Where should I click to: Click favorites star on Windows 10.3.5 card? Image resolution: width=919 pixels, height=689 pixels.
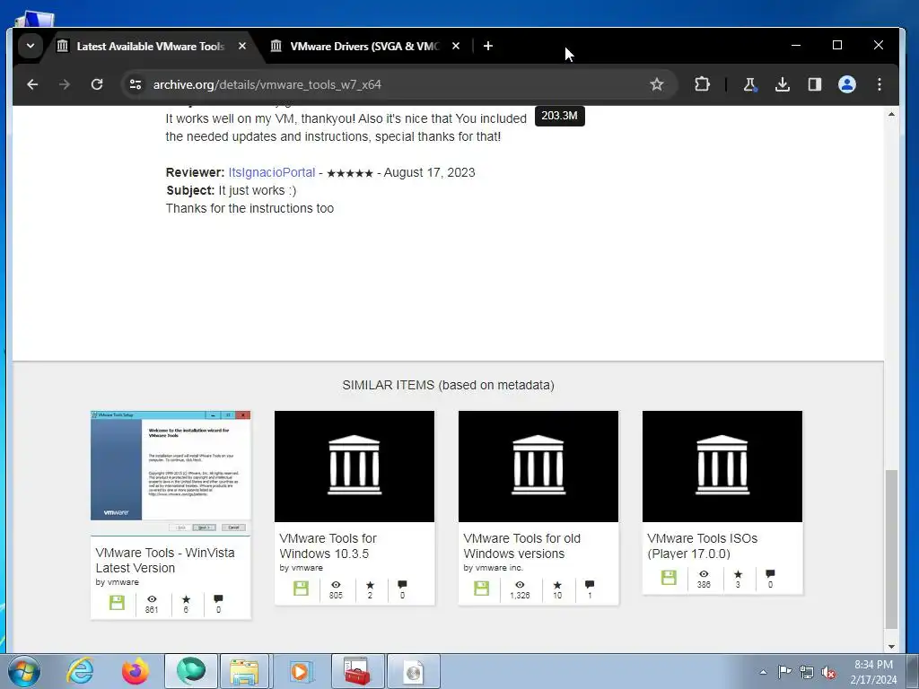(x=370, y=585)
